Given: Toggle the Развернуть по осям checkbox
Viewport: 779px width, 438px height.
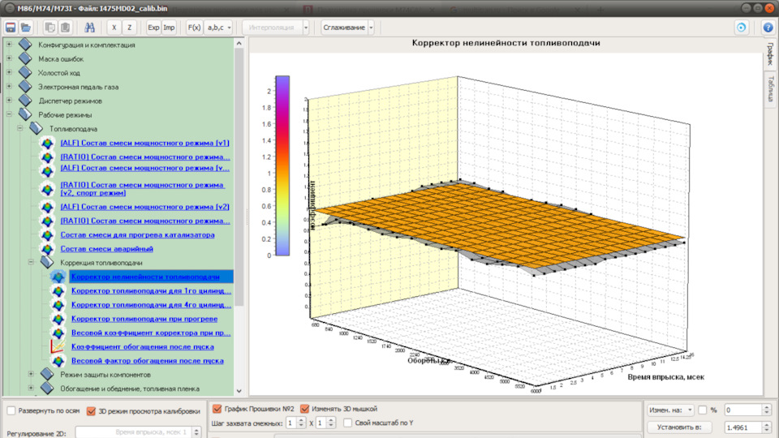Looking at the screenshot, I should [x=11, y=410].
